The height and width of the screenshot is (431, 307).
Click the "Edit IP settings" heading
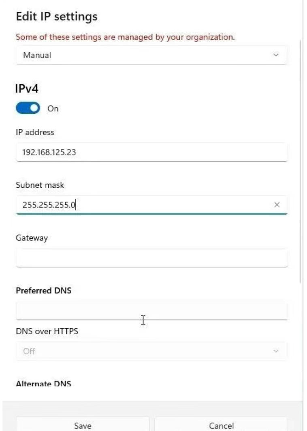click(x=57, y=17)
